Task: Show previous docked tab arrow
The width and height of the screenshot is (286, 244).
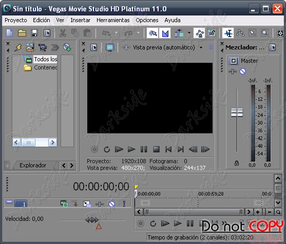Action: (64, 166)
